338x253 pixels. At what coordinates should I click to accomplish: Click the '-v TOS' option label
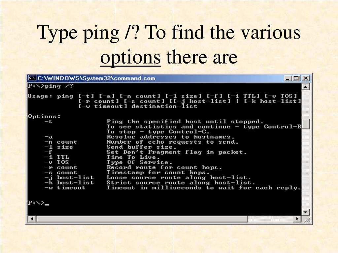coord(57,162)
